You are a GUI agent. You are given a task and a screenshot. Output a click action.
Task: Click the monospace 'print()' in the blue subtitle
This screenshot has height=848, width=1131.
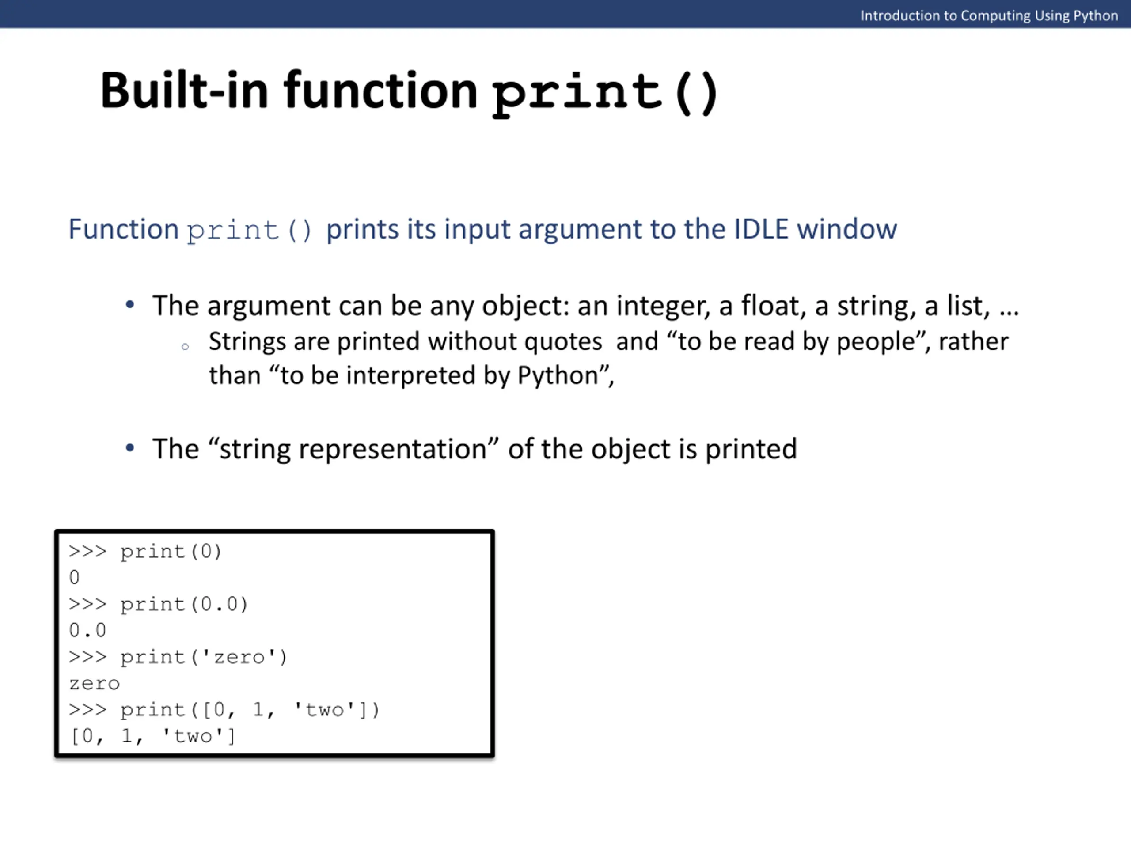[x=249, y=230]
